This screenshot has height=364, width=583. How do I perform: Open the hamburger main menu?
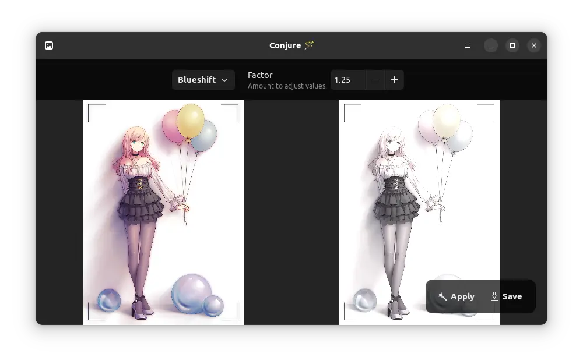pos(468,45)
